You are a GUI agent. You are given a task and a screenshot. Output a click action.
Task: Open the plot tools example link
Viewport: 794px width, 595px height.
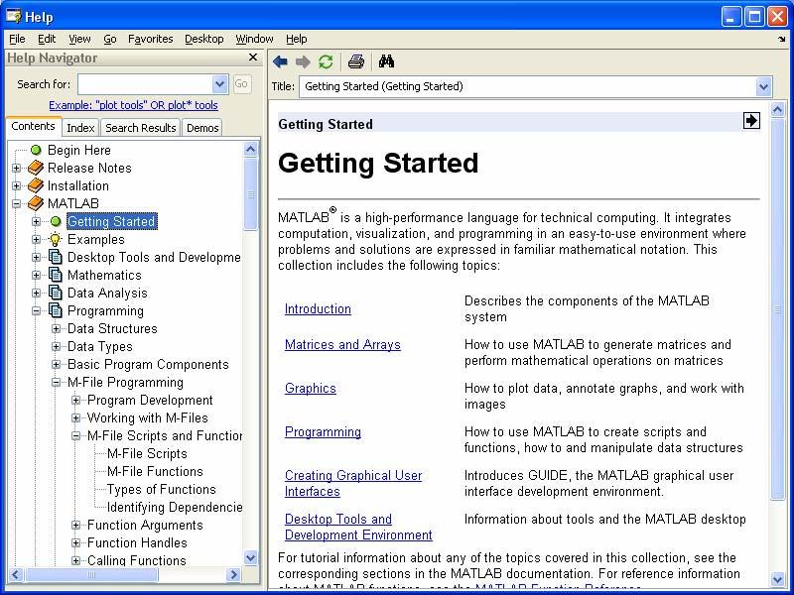[133, 105]
